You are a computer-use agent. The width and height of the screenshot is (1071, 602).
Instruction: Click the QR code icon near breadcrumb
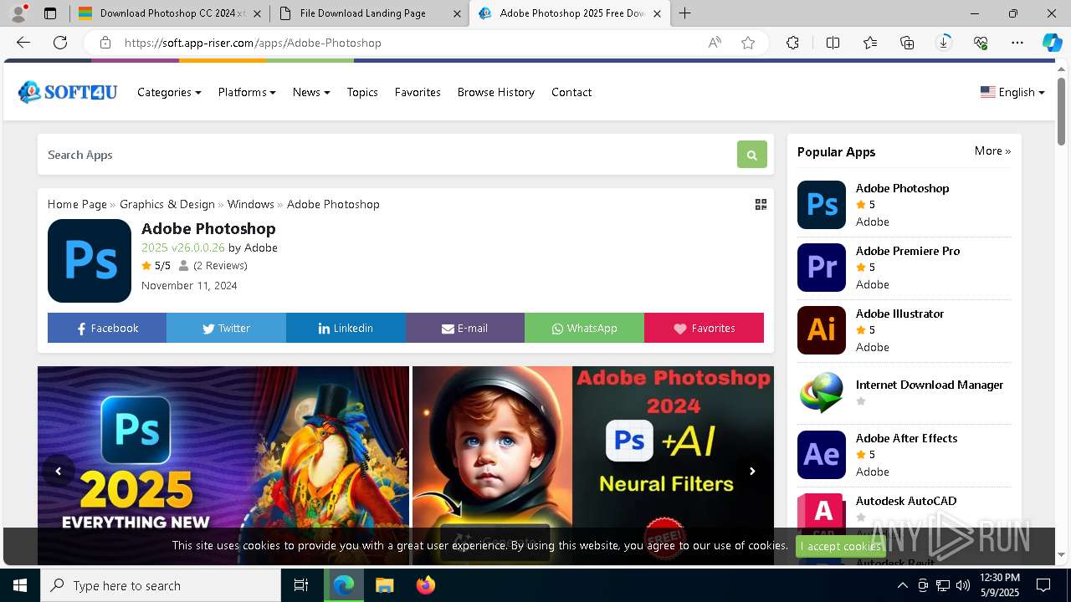tap(761, 204)
